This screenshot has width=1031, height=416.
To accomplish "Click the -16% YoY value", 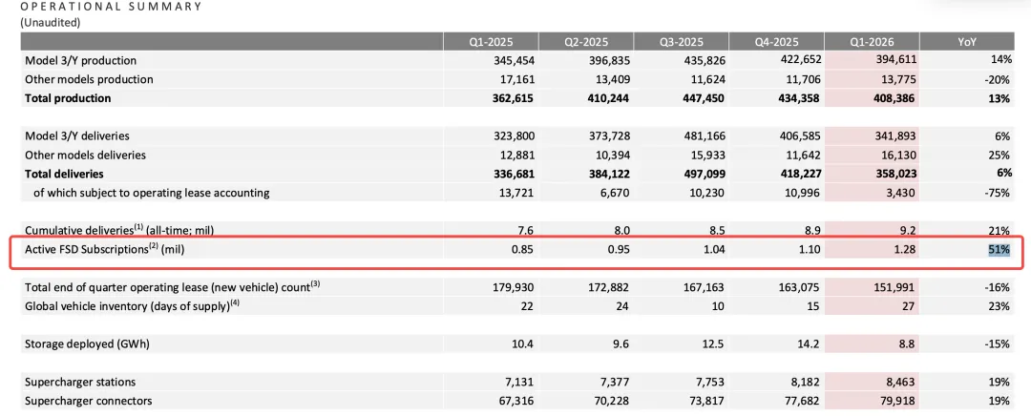I will [998, 287].
